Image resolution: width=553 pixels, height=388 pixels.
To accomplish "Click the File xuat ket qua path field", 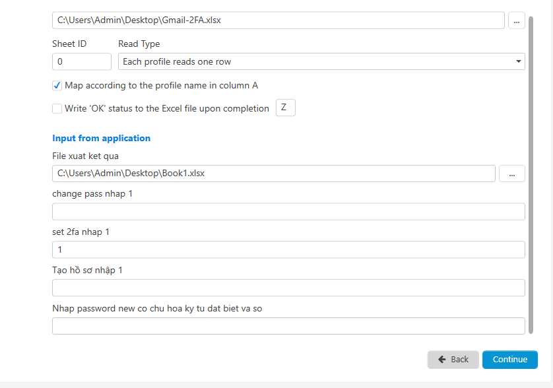I will point(273,174).
